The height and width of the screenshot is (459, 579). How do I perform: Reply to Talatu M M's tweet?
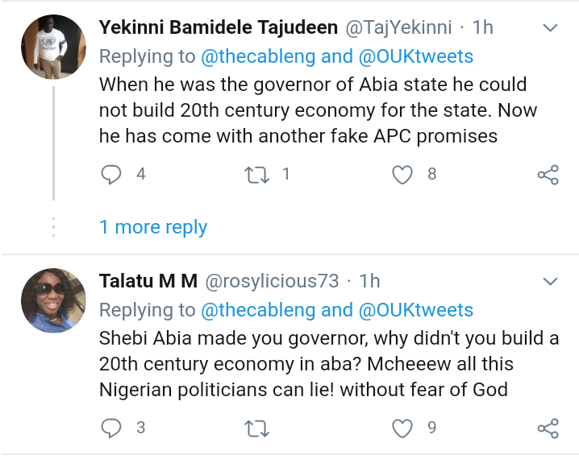coord(111,428)
